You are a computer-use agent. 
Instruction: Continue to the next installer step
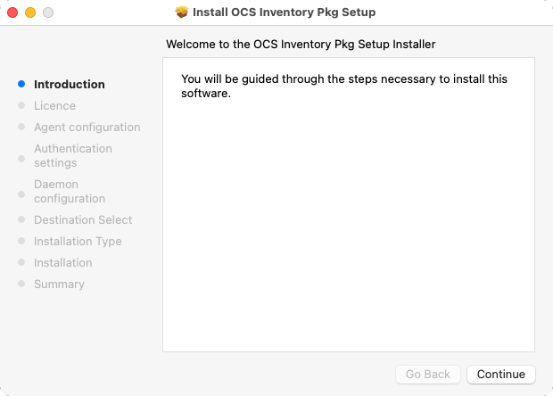(501, 374)
